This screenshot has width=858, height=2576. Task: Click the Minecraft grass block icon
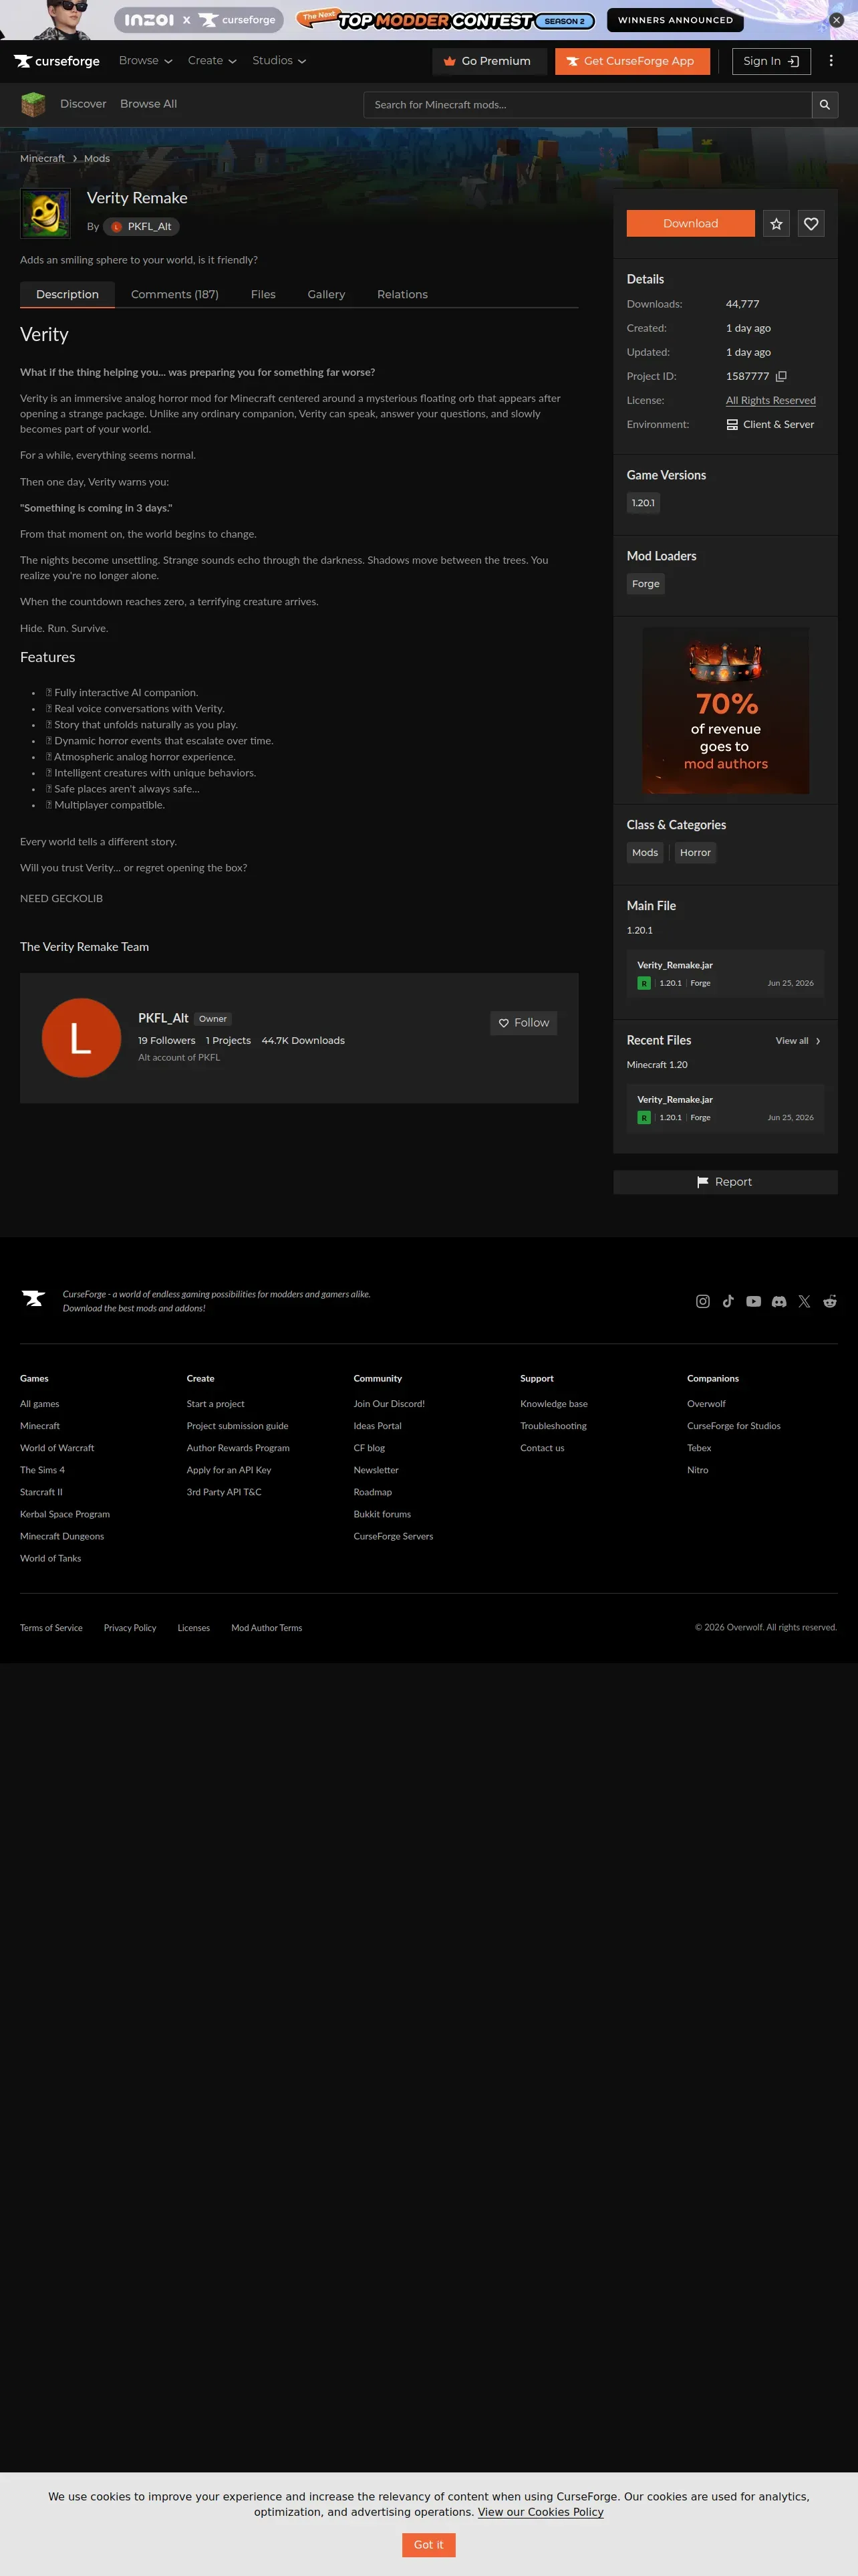33,104
